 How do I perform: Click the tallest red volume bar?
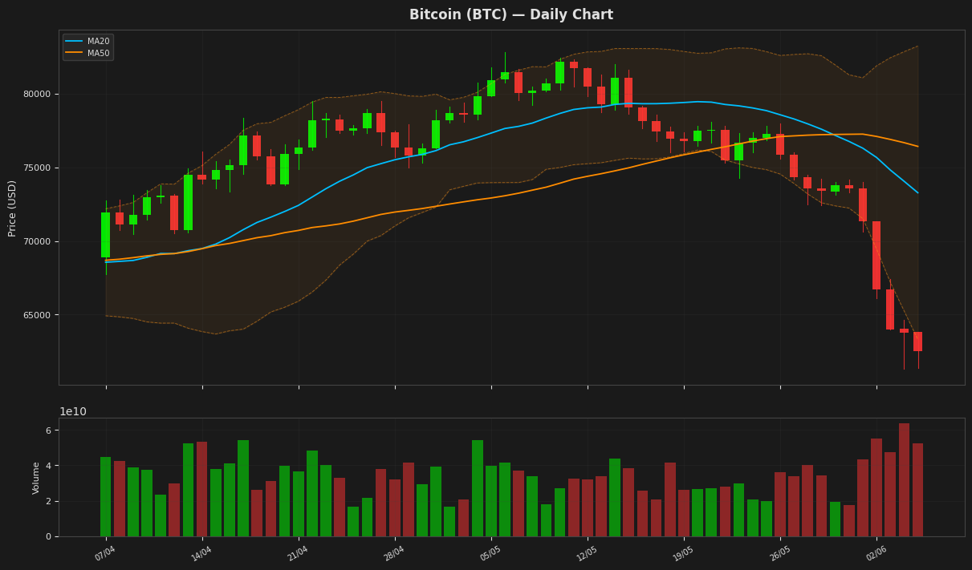pyautogui.click(x=904, y=480)
